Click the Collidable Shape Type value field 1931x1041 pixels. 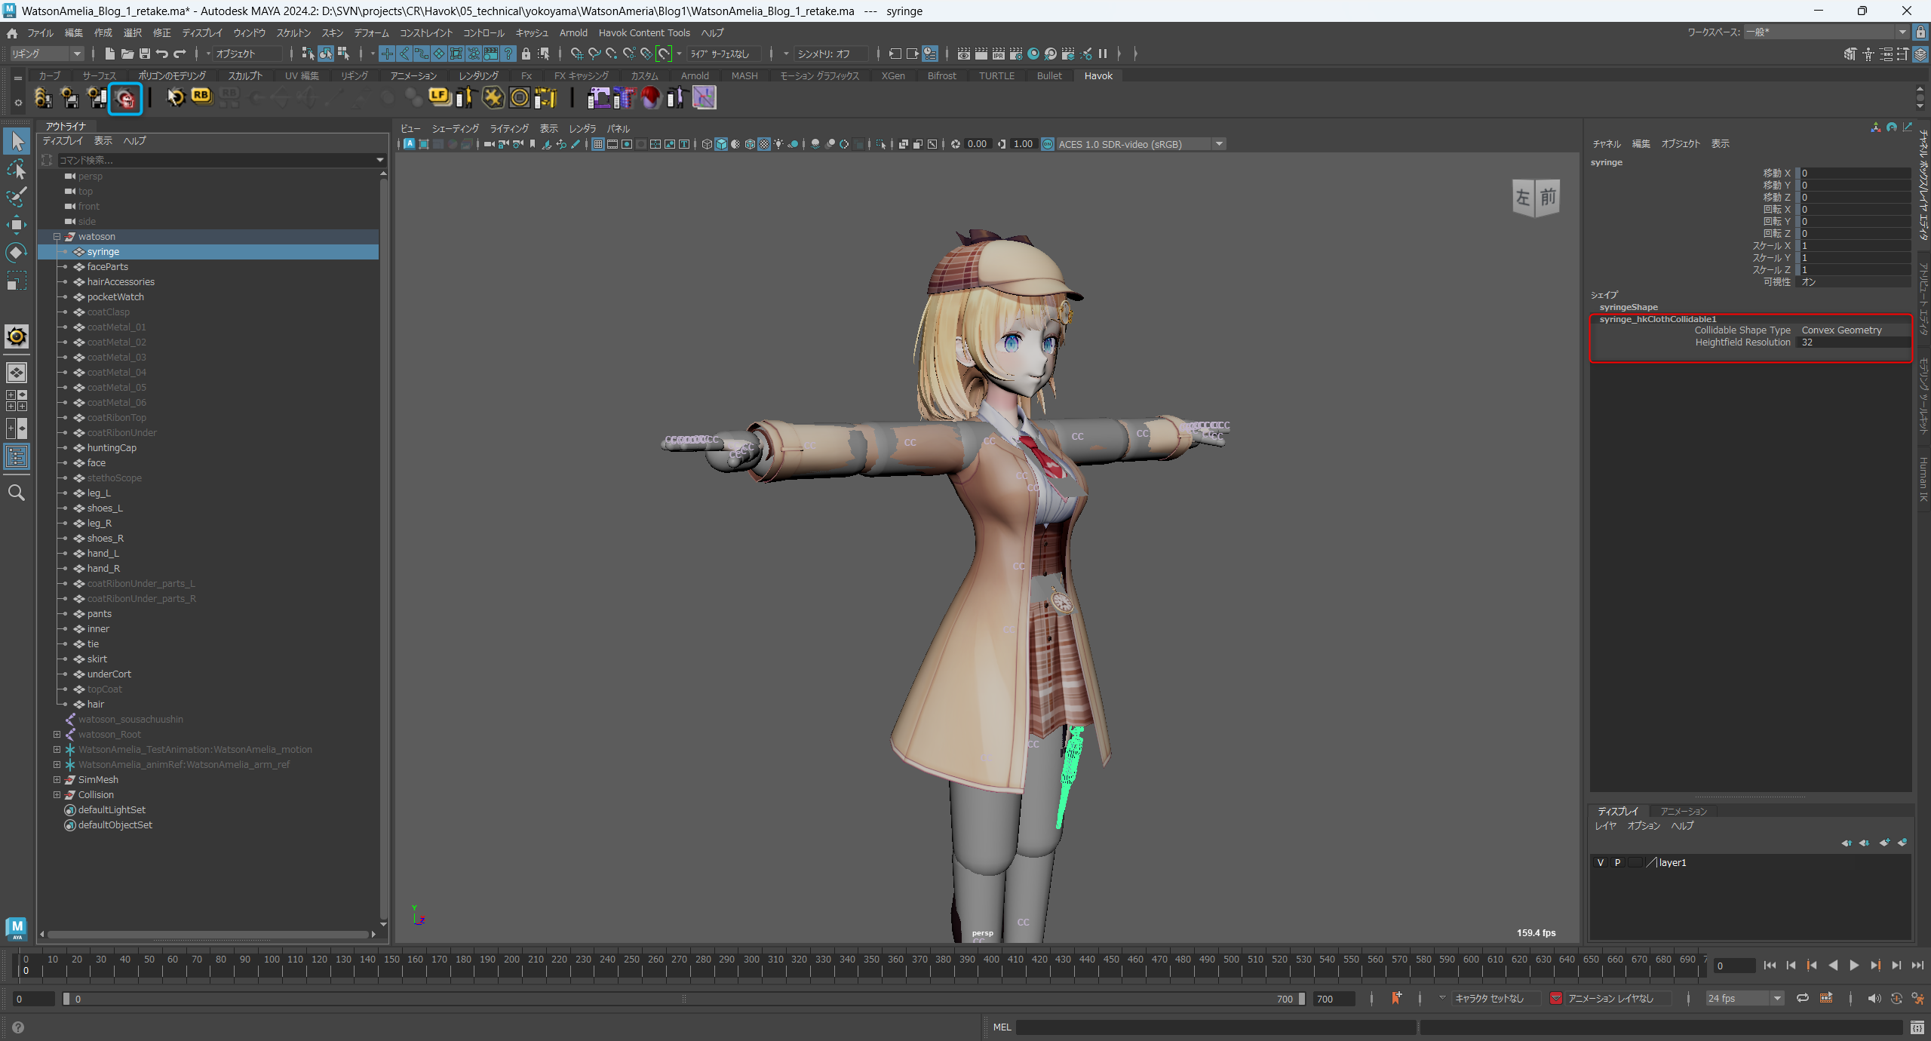pyautogui.click(x=1855, y=330)
